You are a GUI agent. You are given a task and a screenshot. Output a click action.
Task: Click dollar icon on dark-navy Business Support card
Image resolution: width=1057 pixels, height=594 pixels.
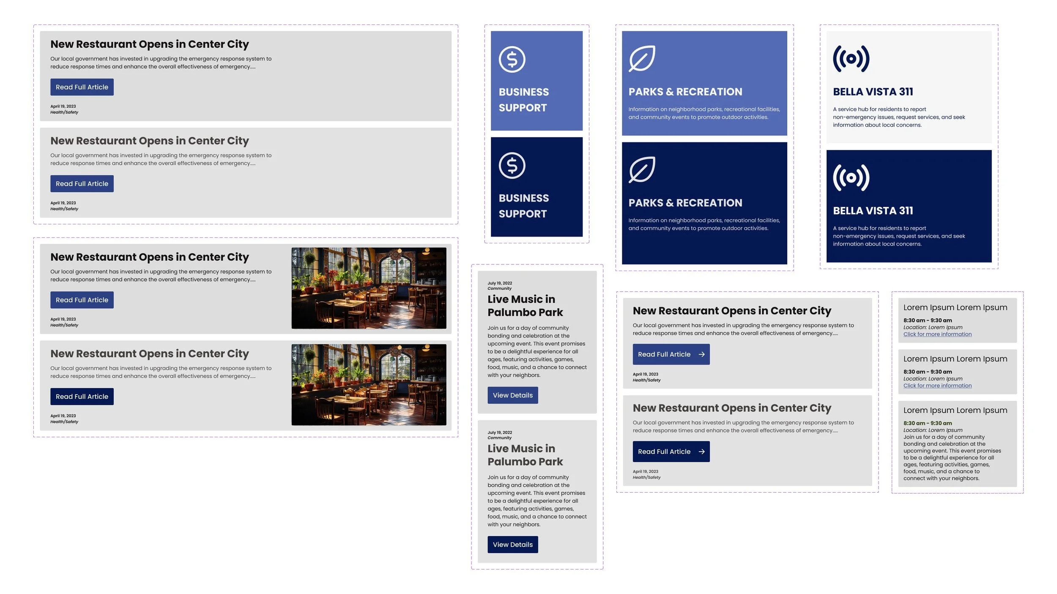click(512, 166)
